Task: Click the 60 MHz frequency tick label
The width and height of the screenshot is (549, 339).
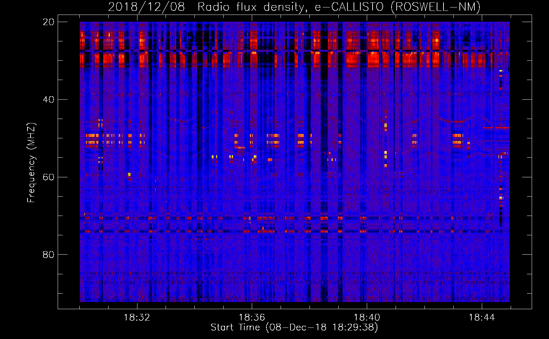Action: coord(48,177)
